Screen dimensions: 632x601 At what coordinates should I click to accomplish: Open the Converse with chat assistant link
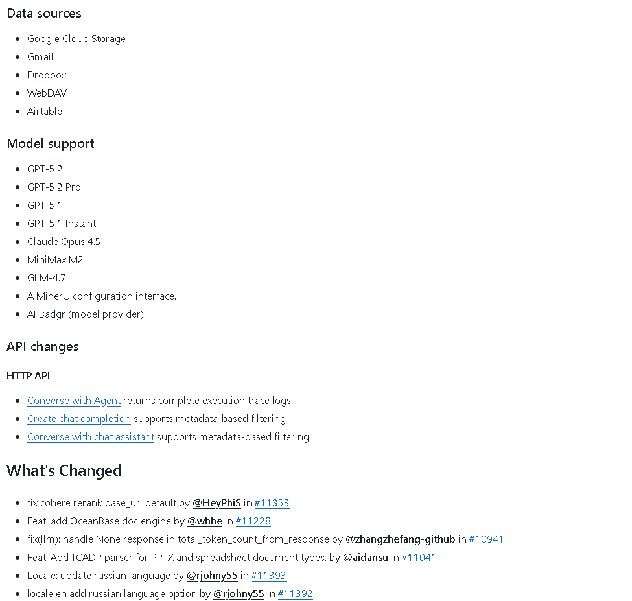(91, 436)
